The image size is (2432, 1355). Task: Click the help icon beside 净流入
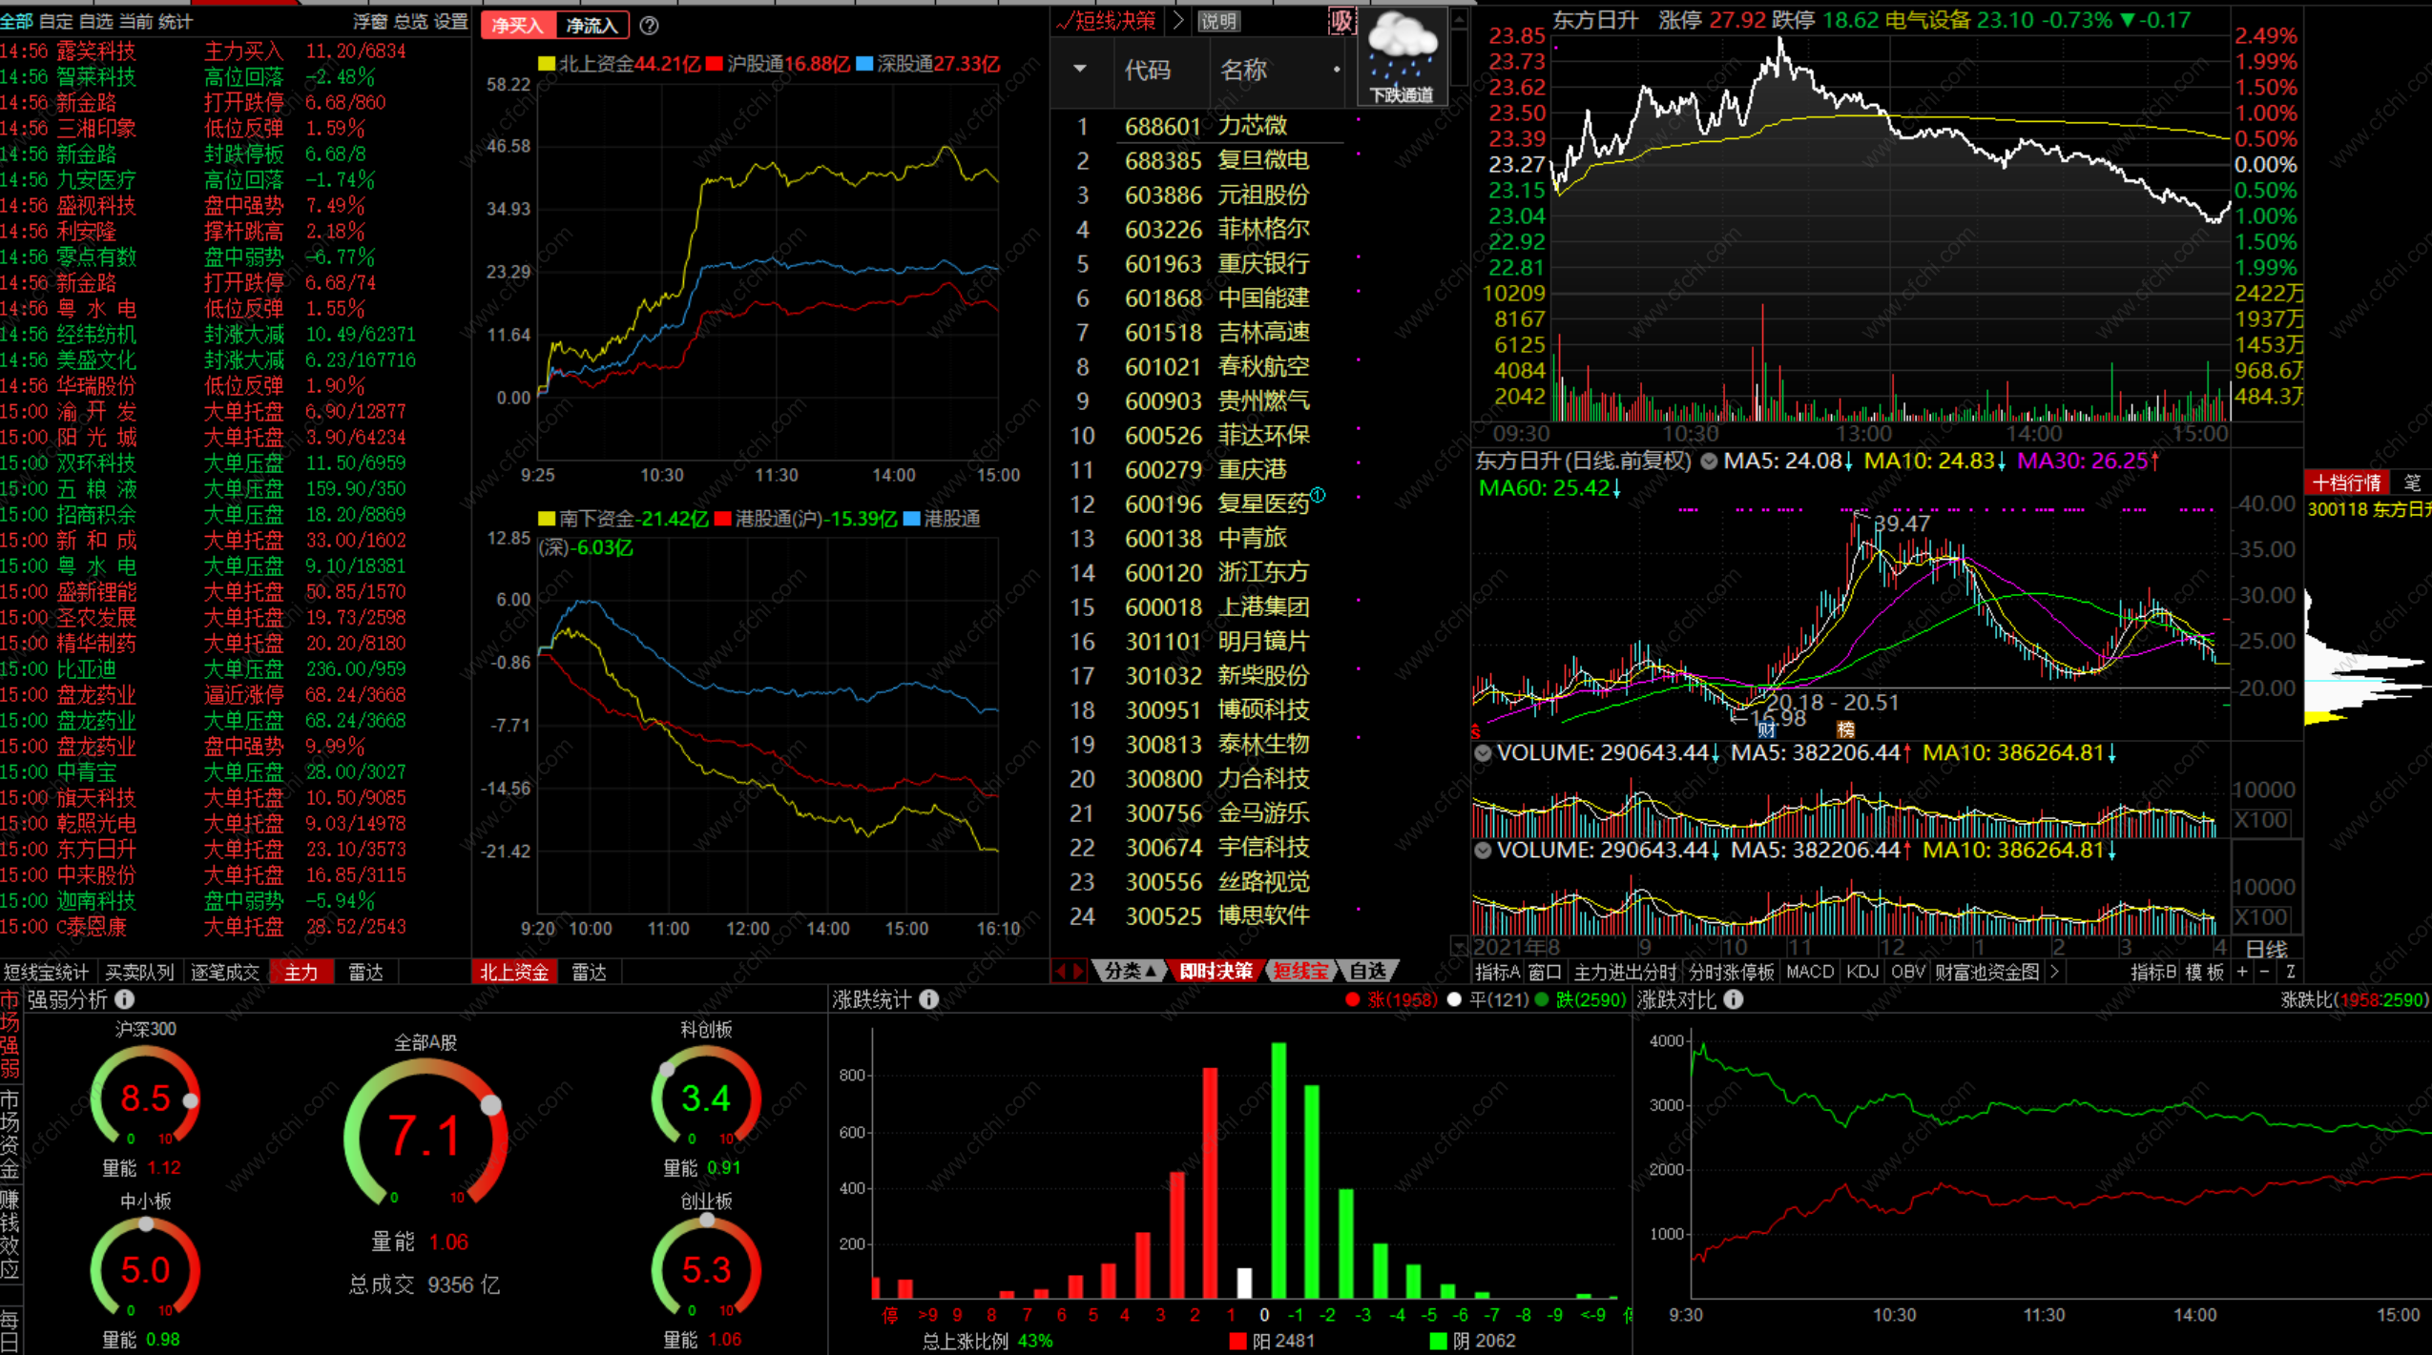[649, 26]
